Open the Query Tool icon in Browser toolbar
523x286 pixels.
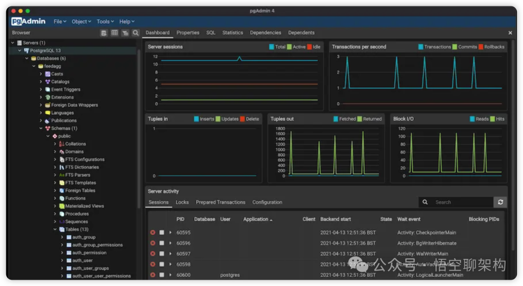[104, 33]
